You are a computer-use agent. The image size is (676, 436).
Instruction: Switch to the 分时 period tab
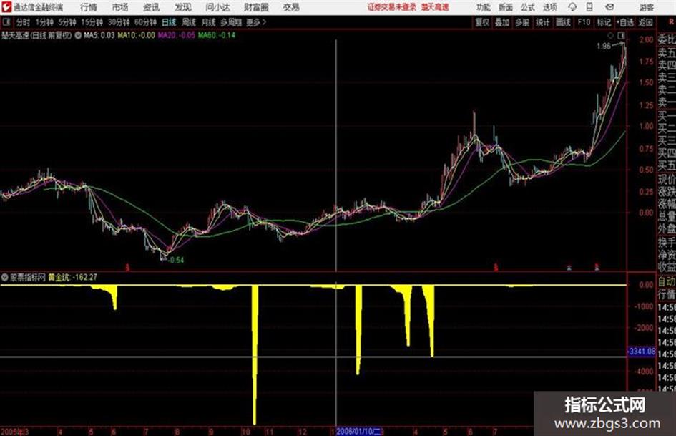[x=23, y=22]
